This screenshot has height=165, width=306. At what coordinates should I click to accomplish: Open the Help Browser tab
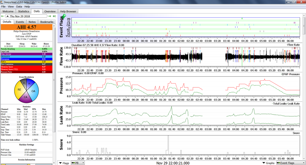[68, 11]
